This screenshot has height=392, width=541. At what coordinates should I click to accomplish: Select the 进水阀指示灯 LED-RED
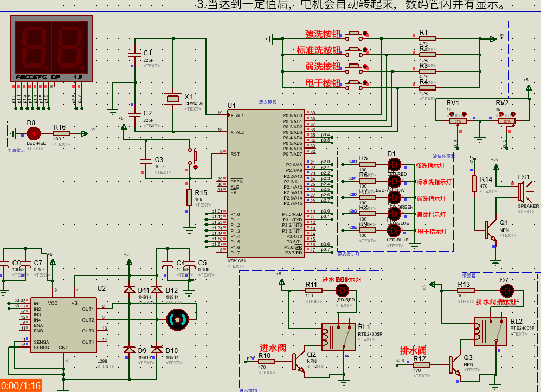coord(342,291)
